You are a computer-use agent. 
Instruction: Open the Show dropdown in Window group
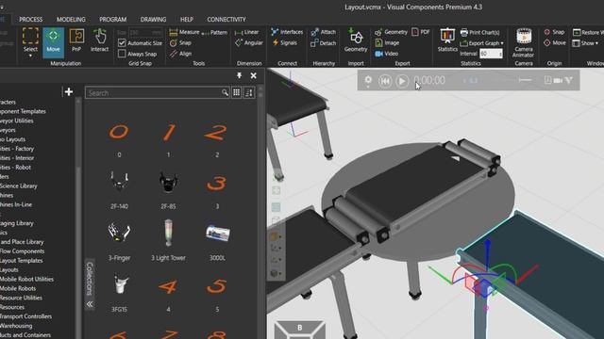point(585,43)
